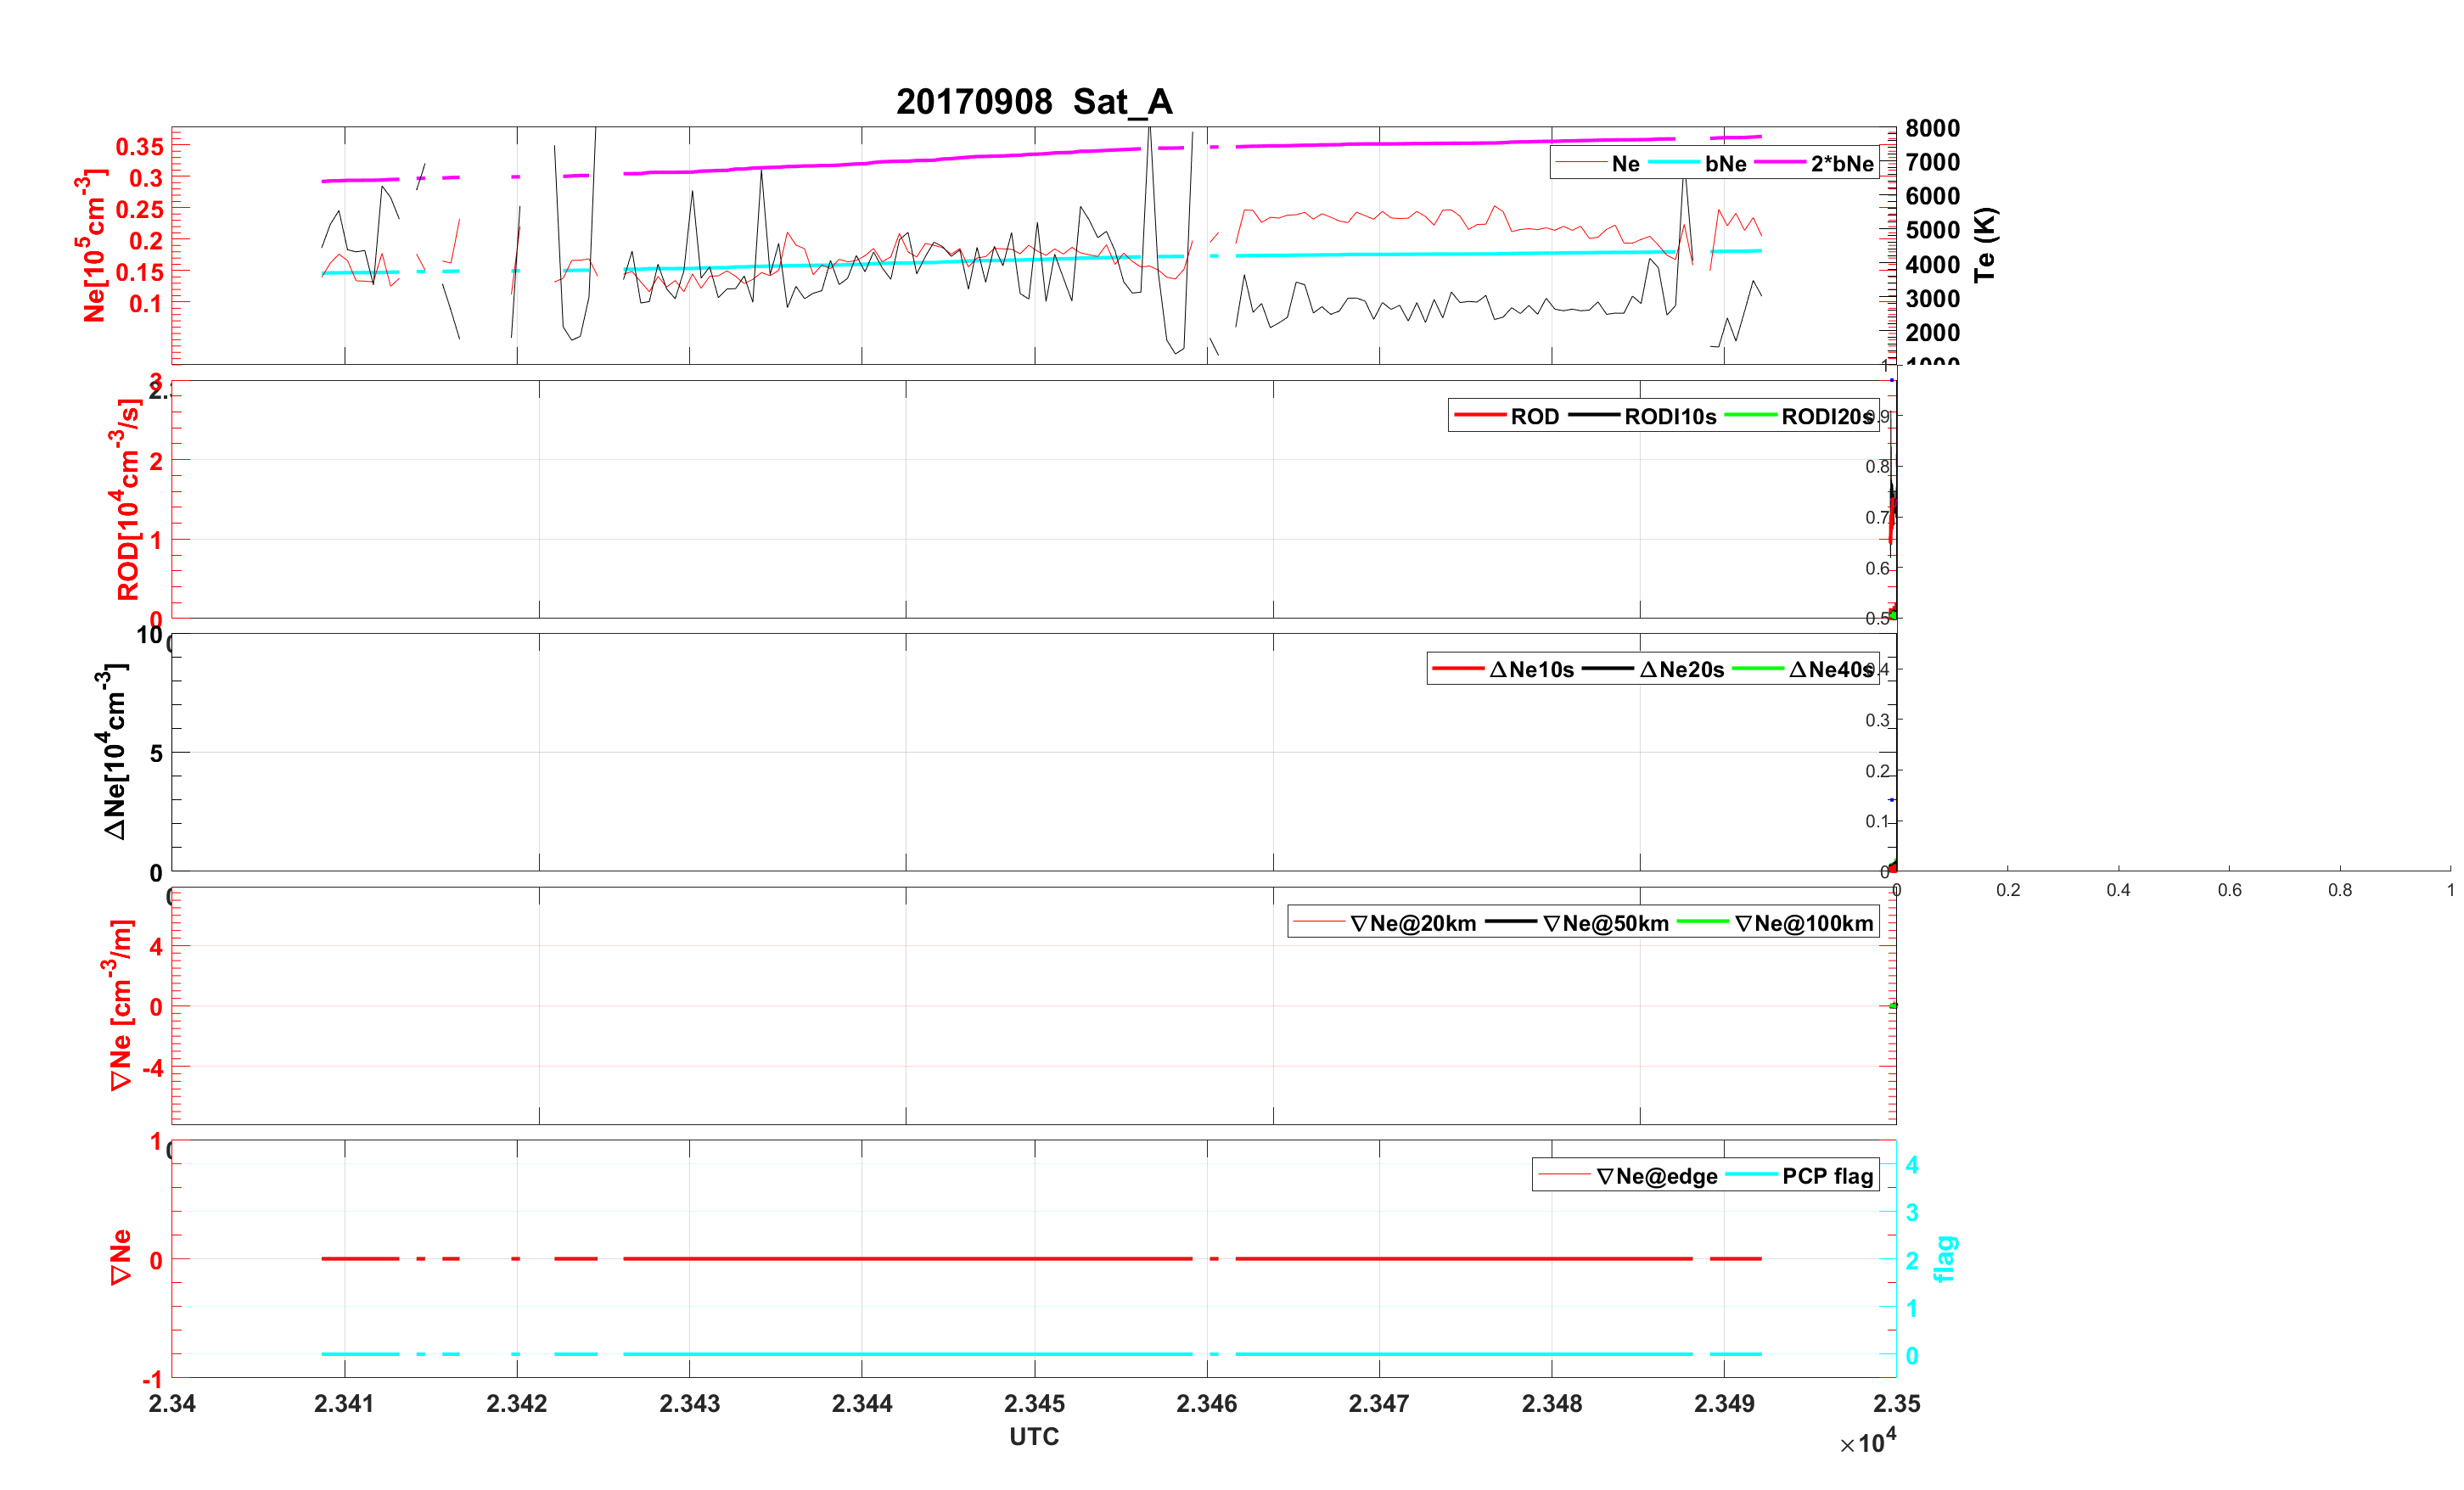Click the UTC x-axis label
Screen dimensions: 2464x1490
click(x=1034, y=1436)
